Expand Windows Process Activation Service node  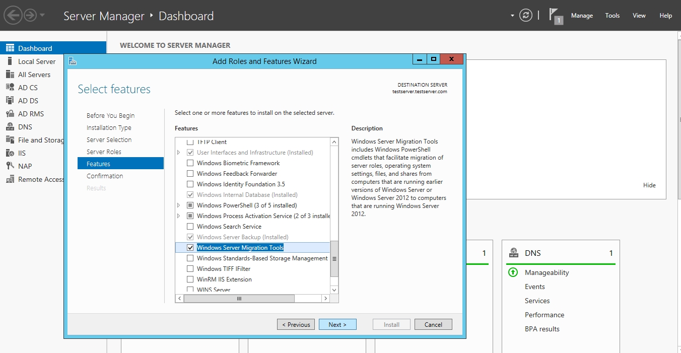click(178, 216)
